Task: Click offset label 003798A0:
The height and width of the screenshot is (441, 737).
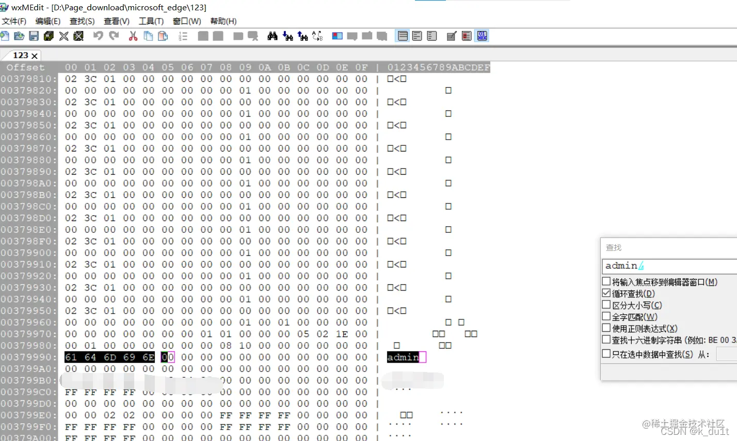Action: (29, 183)
